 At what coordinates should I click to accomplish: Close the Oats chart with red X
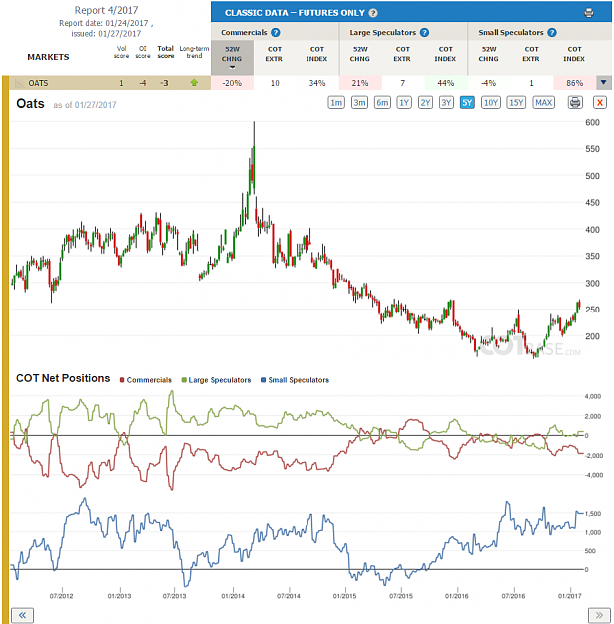click(x=600, y=102)
